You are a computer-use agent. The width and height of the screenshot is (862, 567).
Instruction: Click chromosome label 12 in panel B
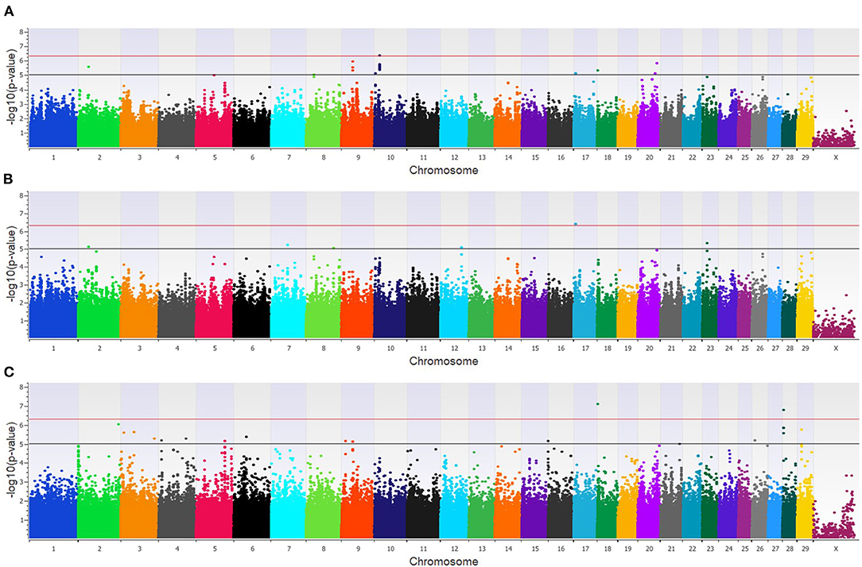[455, 349]
